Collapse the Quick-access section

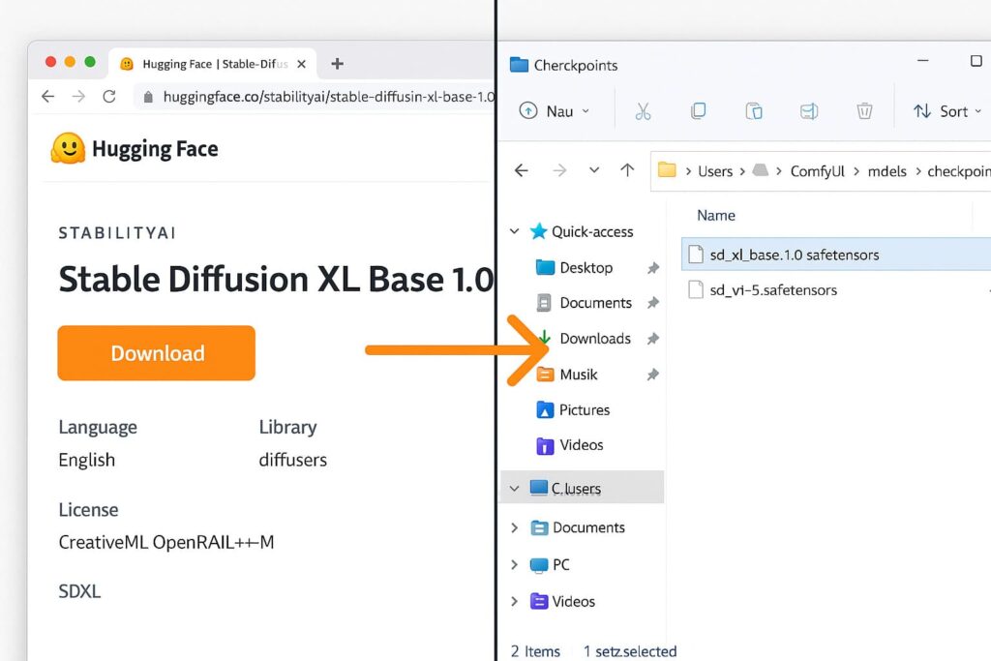point(515,231)
